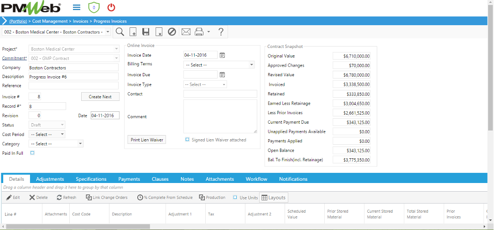Image resolution: width=494 pixels, height=230 pixels.
Task: Toggle the Paid In Full checkbox
Action: click(32, 153)
